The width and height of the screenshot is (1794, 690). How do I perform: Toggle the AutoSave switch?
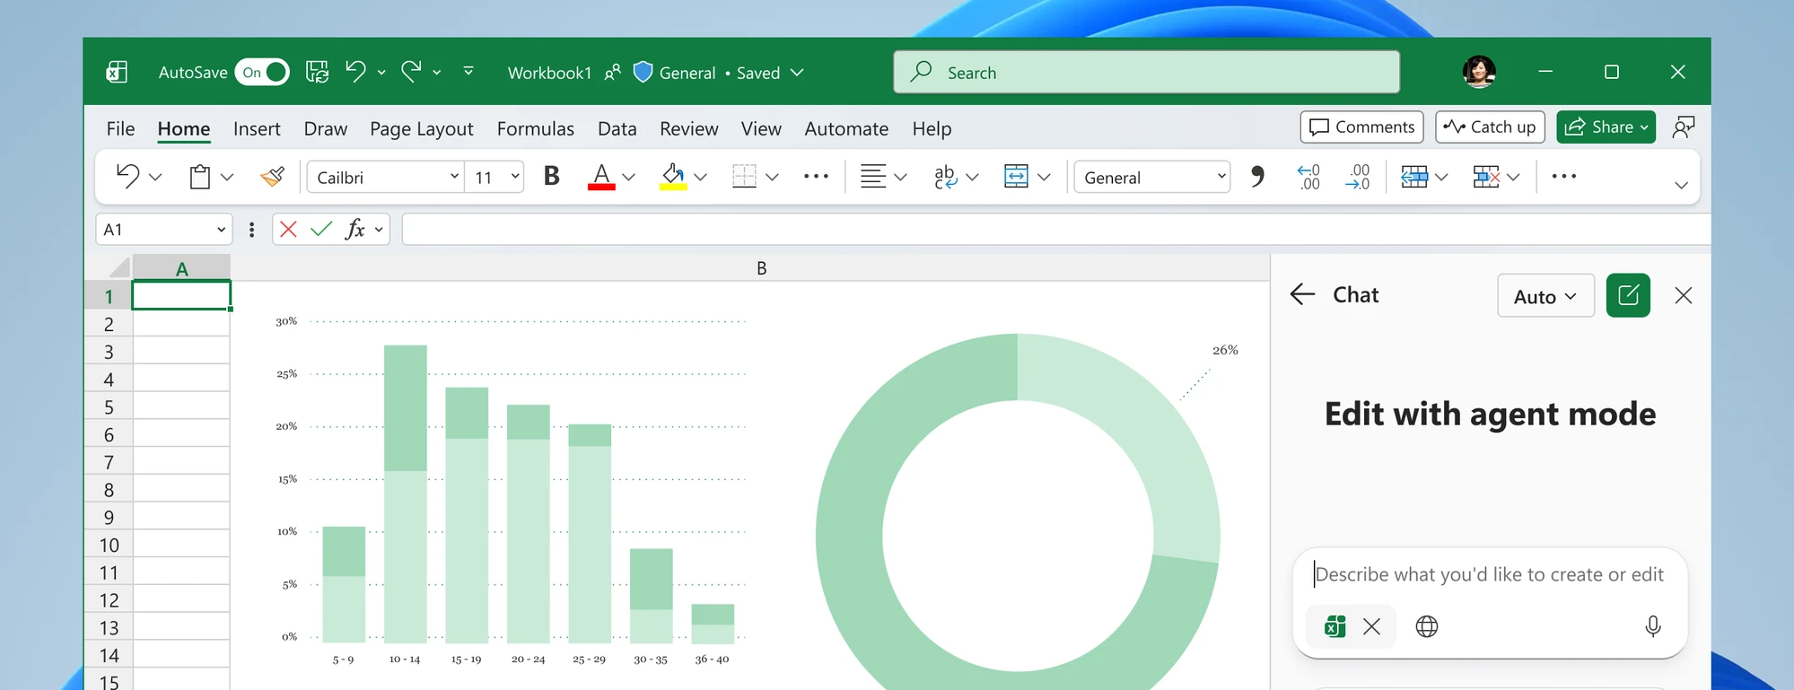tap(262, 73)
